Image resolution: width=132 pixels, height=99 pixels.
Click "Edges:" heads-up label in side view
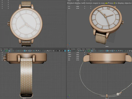(70, 54)
